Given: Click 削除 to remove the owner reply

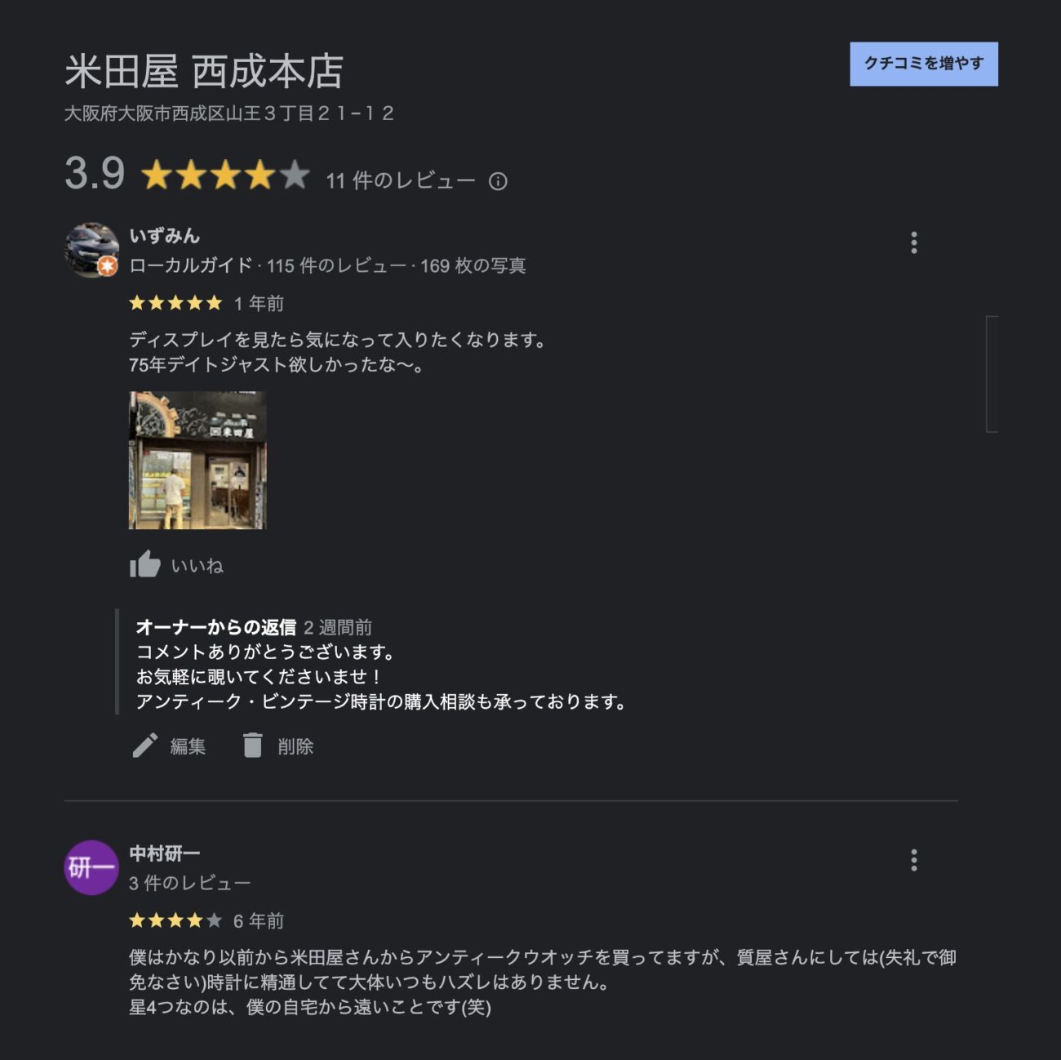Looking at the screenshot, I should 295,746.
